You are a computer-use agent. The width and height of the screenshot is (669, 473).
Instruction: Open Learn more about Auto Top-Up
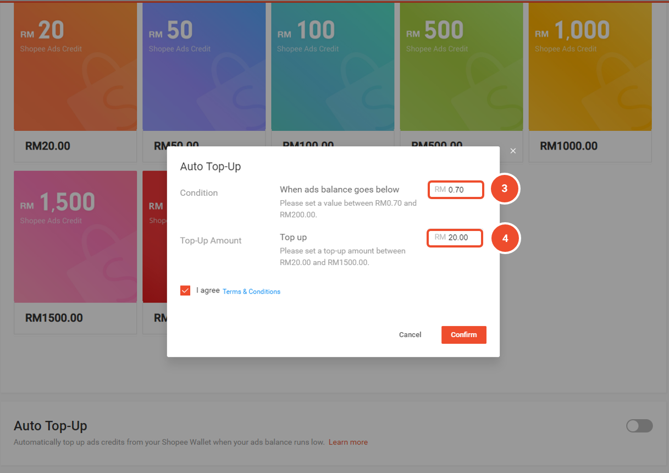tap(348, 442)
